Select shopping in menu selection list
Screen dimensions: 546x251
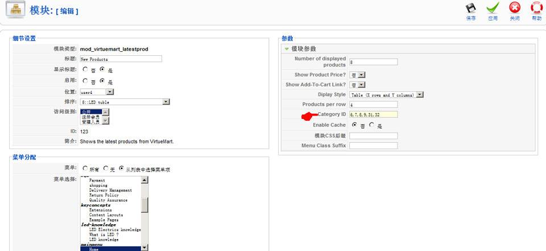click(98, 186)
